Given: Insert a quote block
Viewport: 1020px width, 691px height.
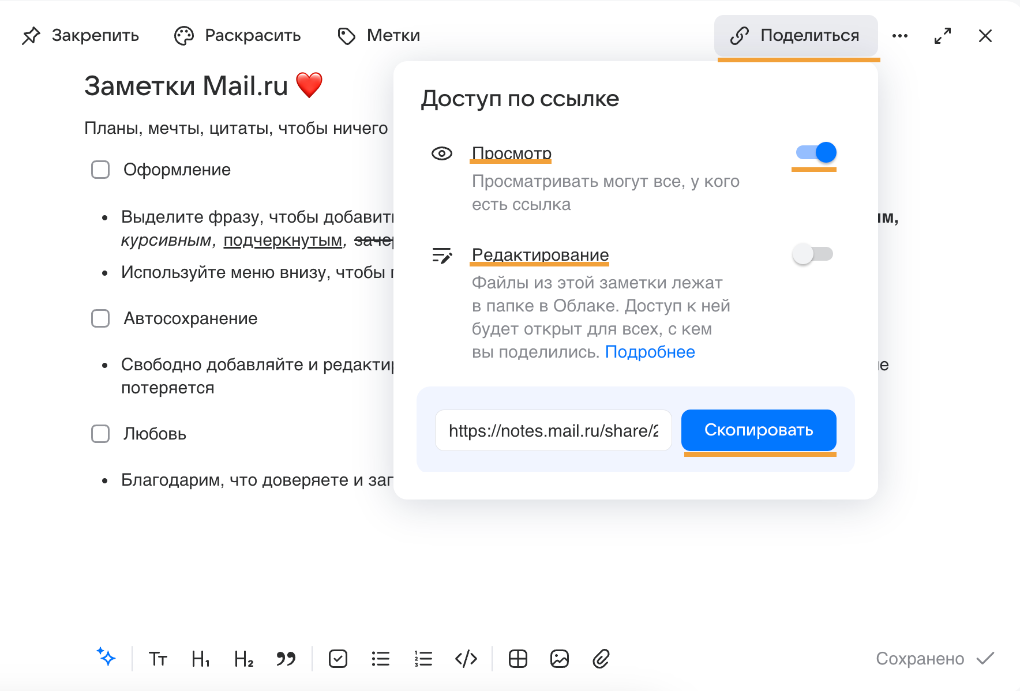Looking at the screenshot, I should (286, 659).
